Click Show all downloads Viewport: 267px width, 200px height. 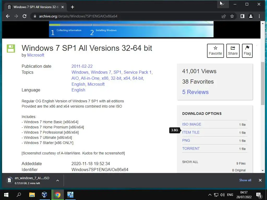pyautogui.click(x=245, y=180)
